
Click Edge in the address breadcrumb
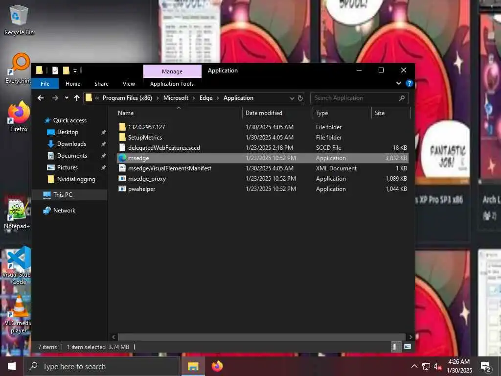[206, 98]
